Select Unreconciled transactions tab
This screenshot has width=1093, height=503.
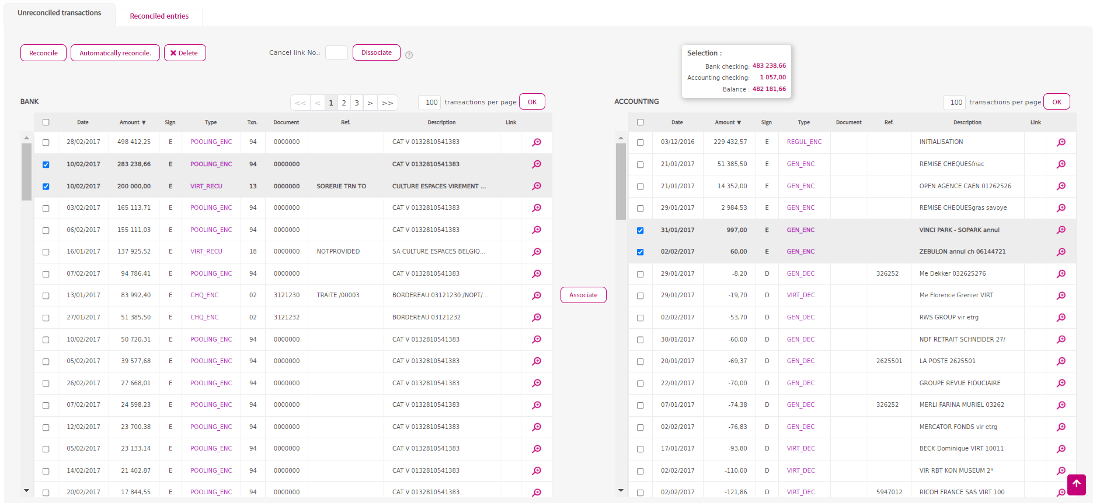point(60,13)
